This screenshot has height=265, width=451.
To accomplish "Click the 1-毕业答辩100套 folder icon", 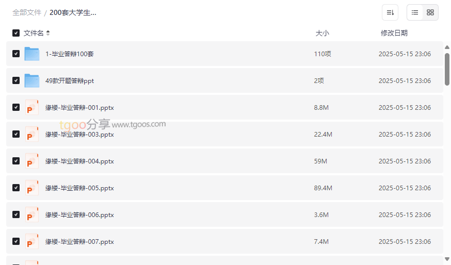I will point(32,54).
